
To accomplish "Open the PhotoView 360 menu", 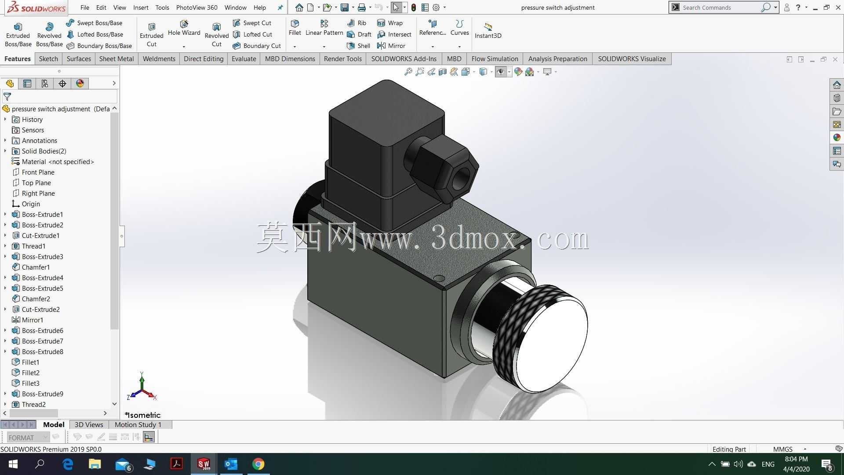I will pos(196,7).
